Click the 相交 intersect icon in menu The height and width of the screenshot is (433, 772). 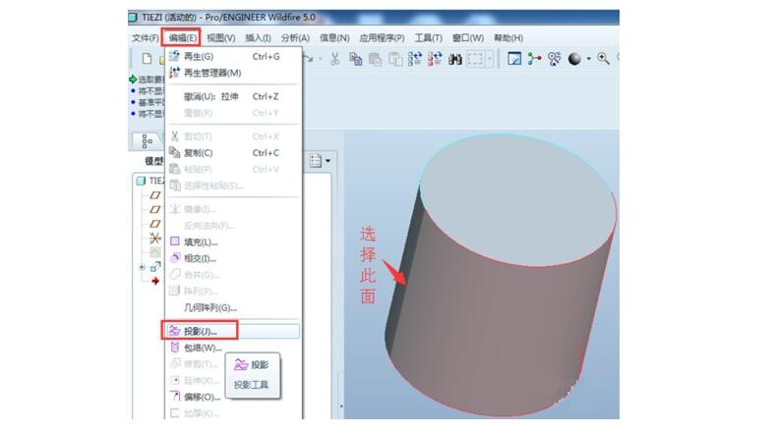[x=175, y=257]
